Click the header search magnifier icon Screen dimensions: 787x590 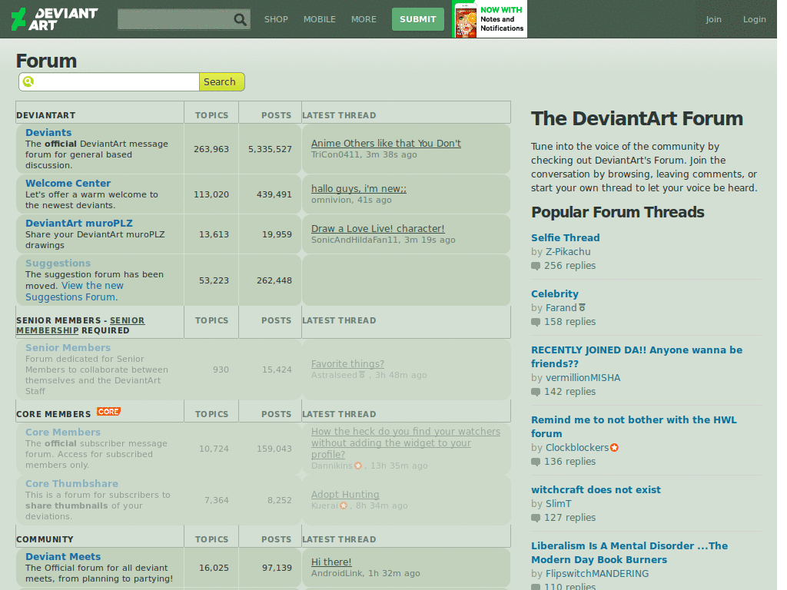[x=241, y=19]
